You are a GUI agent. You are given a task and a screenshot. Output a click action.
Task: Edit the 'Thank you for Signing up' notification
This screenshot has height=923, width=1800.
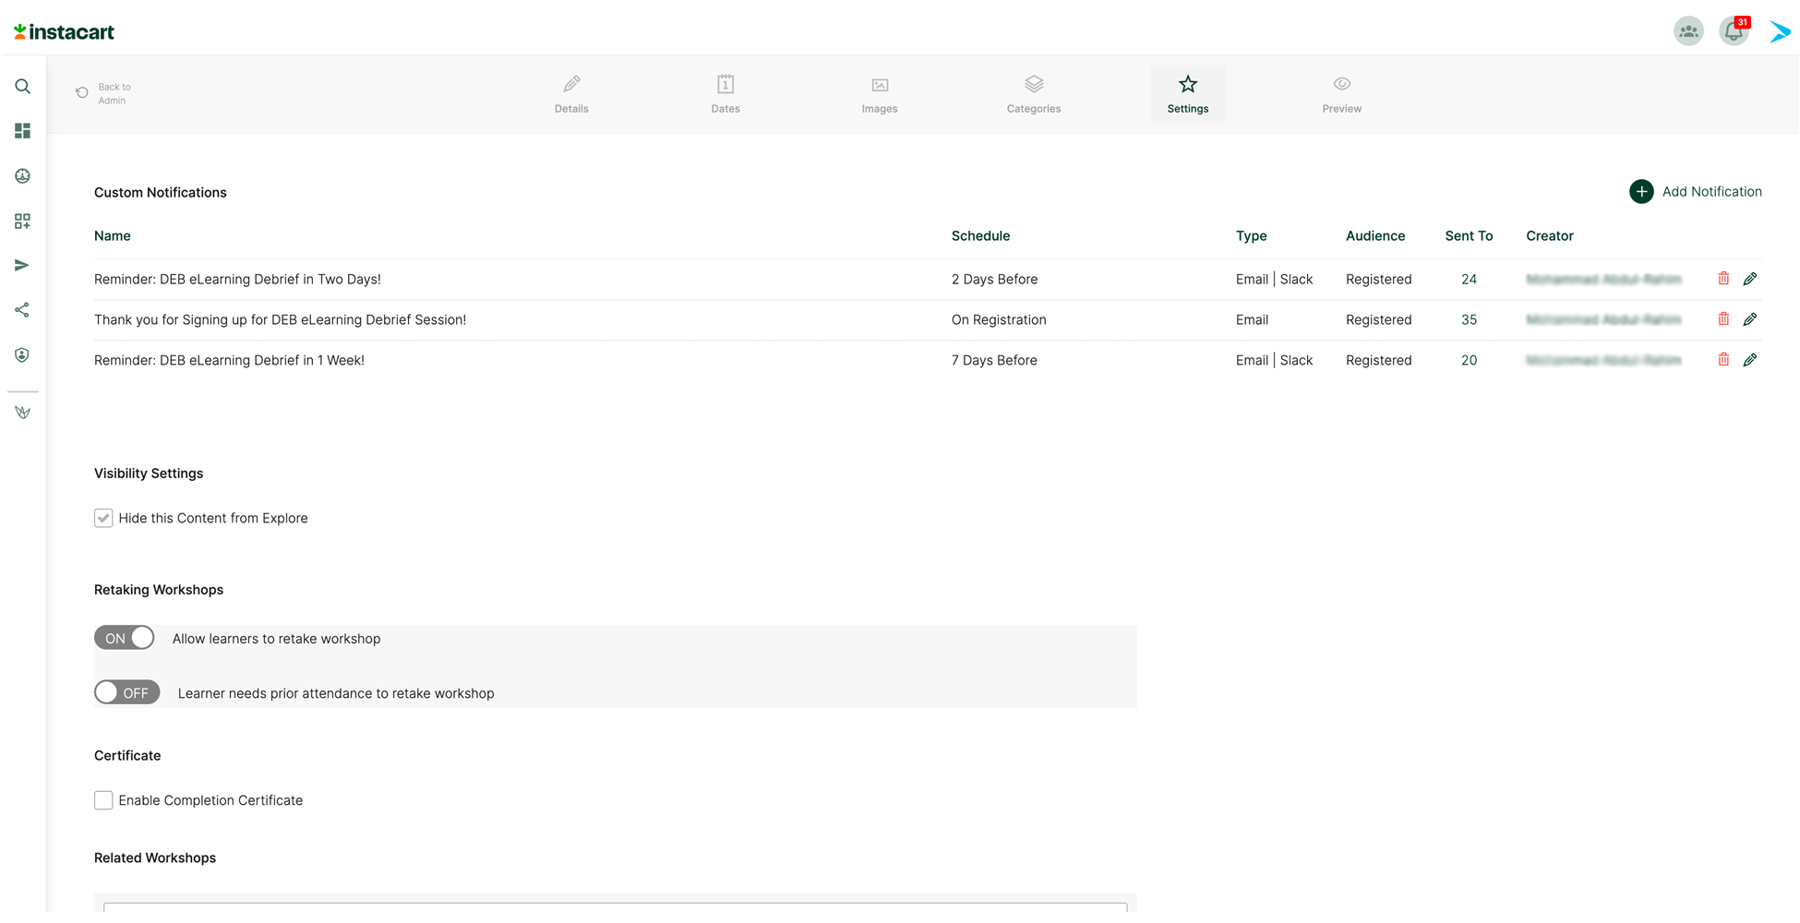tap(1750, 319)
